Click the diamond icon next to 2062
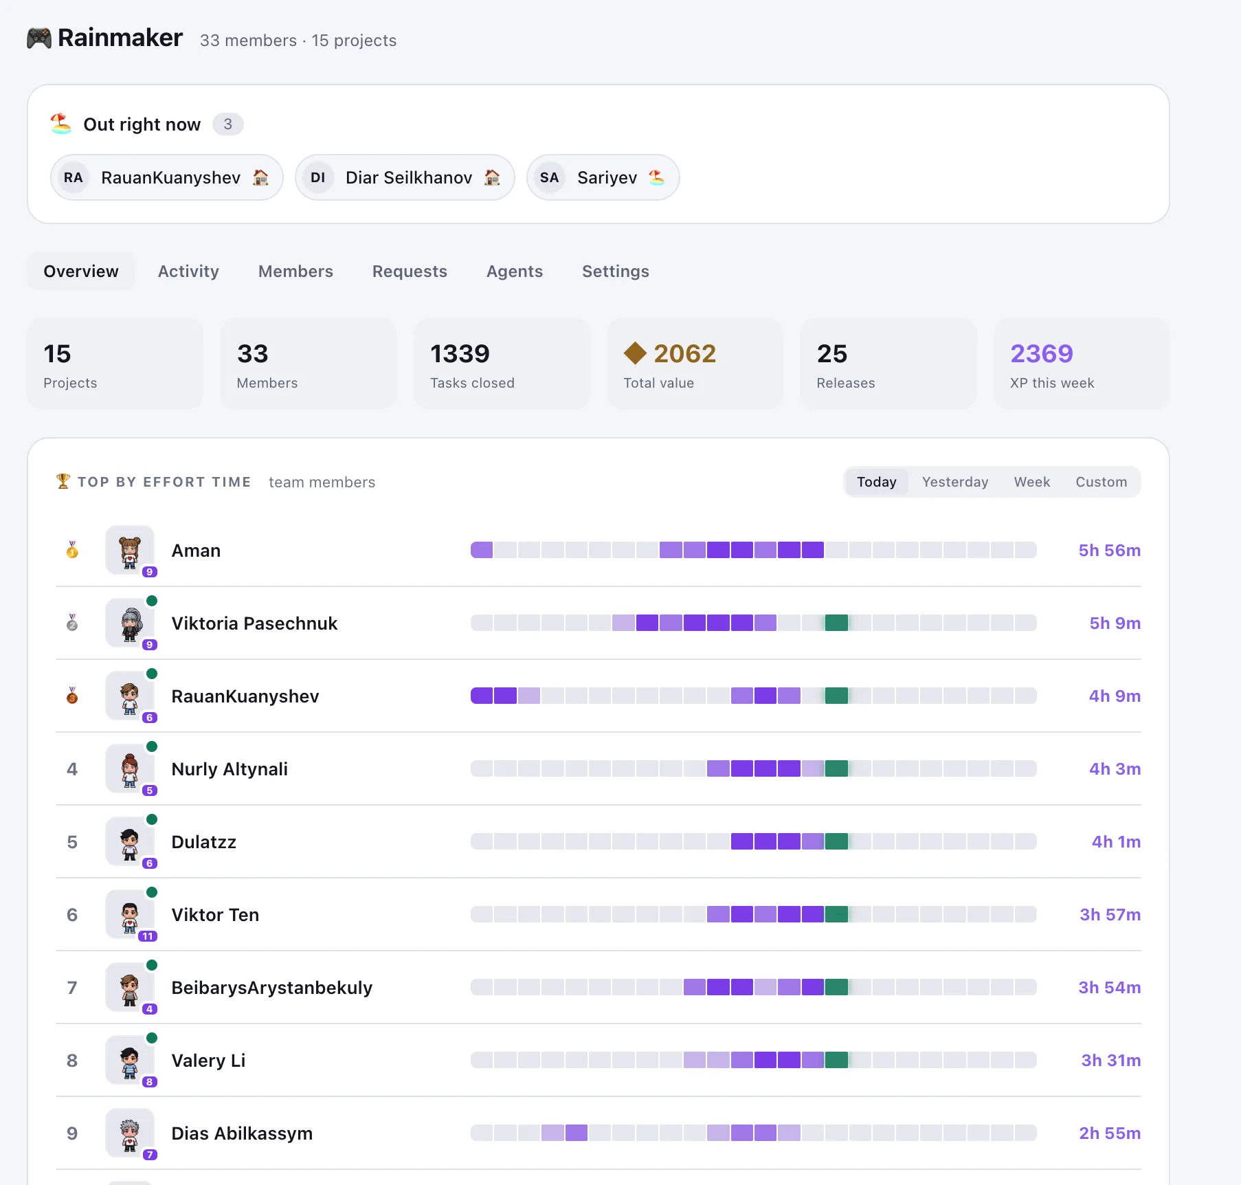 pos(635,353)
